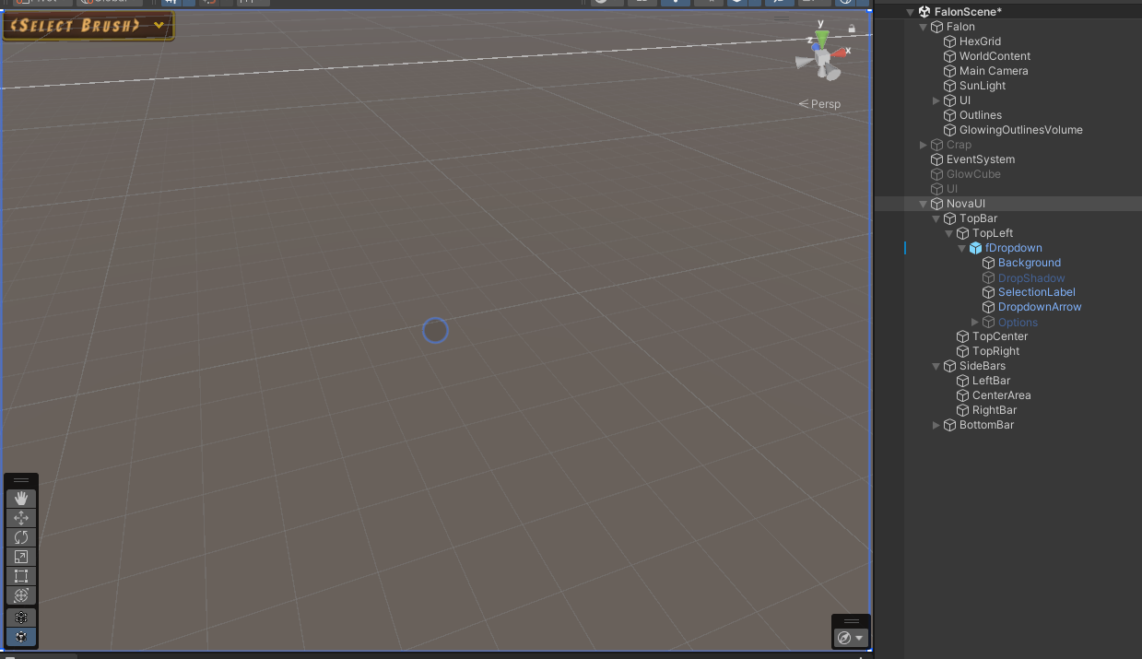The width and height of the screenshot is (1142, 659).
Task: Click the red X axis on the scene gizmo
Action: pos(840,51)
